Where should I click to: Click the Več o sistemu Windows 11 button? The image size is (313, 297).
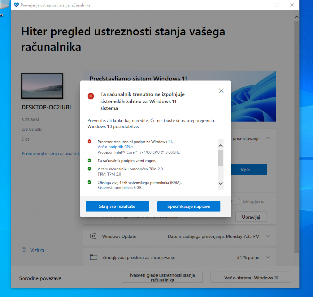[250, 278]
